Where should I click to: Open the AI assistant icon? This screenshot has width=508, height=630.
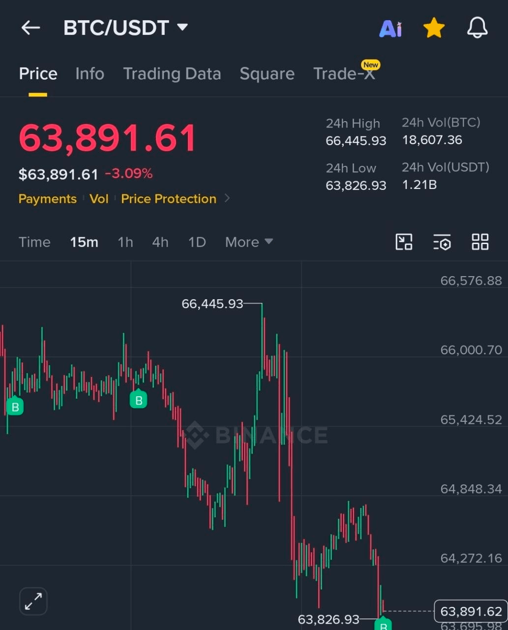coord(390,29)
